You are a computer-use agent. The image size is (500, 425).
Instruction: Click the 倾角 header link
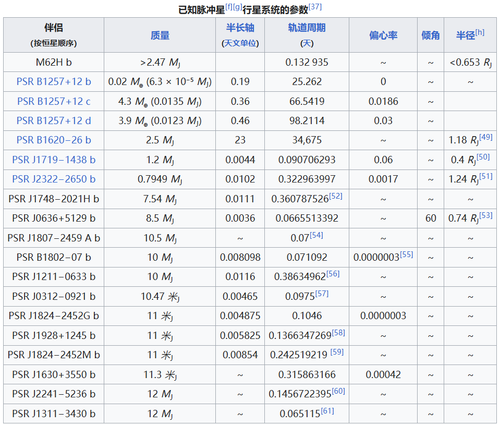coord(430,35)
